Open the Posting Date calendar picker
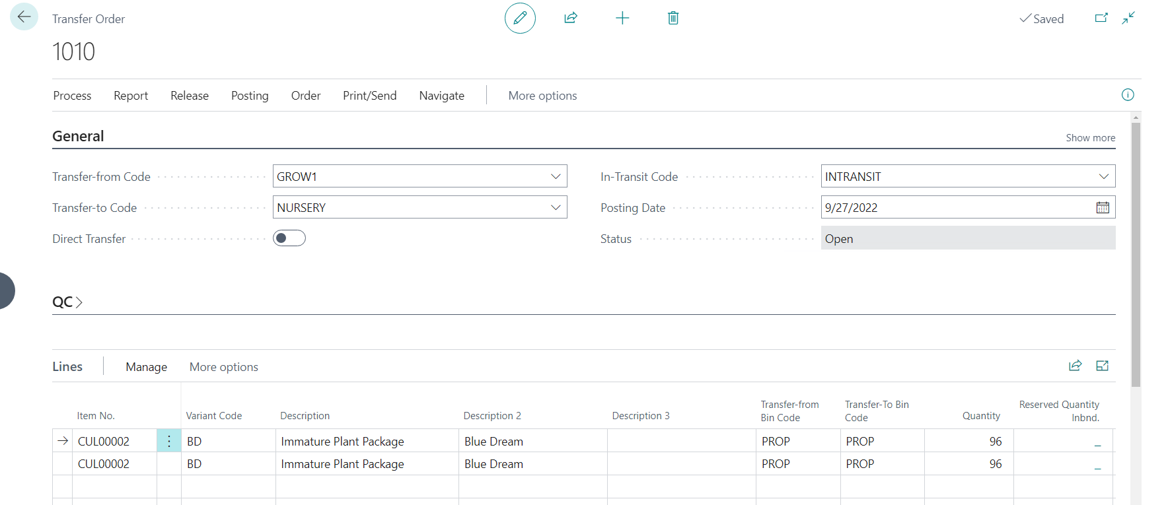 [1103, 207]
